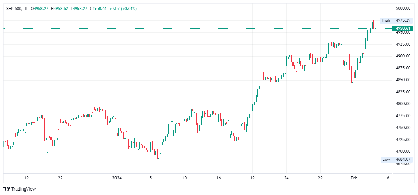Screen dimensions: 418x195
Task: Click the S&P 500 symbol title
Action: pyautogui.click(x=15, y=9)
